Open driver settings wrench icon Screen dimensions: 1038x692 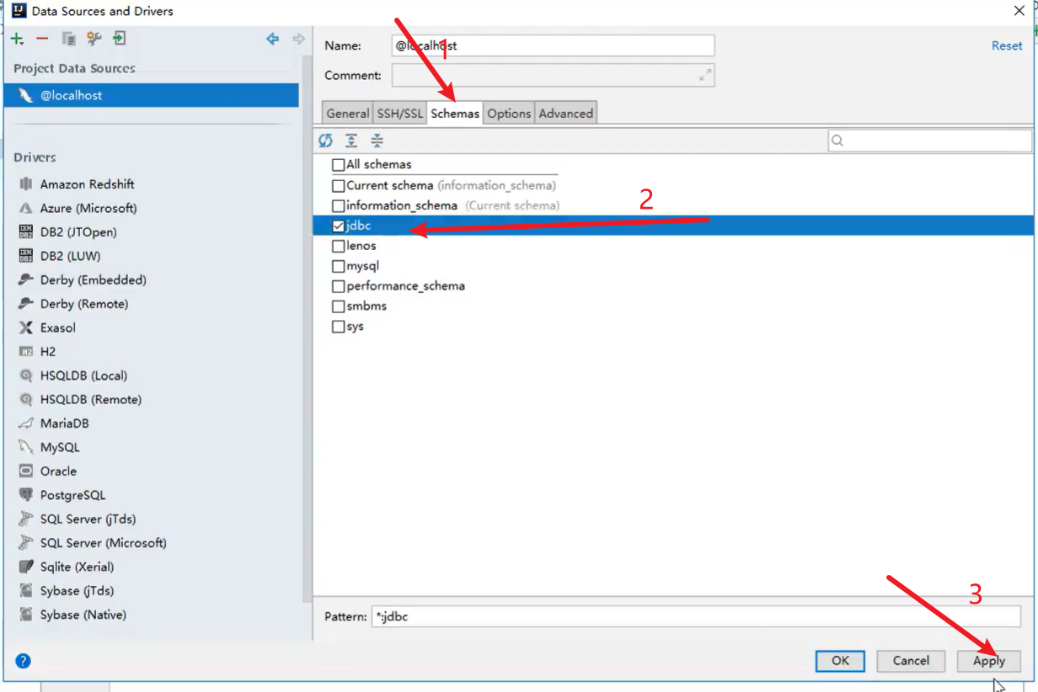click(94, 39)
